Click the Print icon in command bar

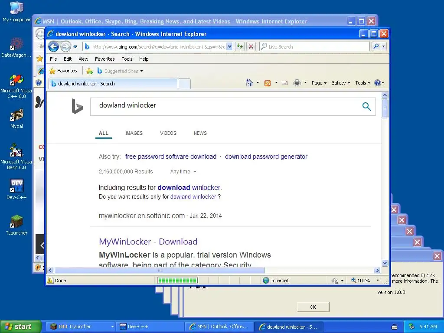[297, 83]
